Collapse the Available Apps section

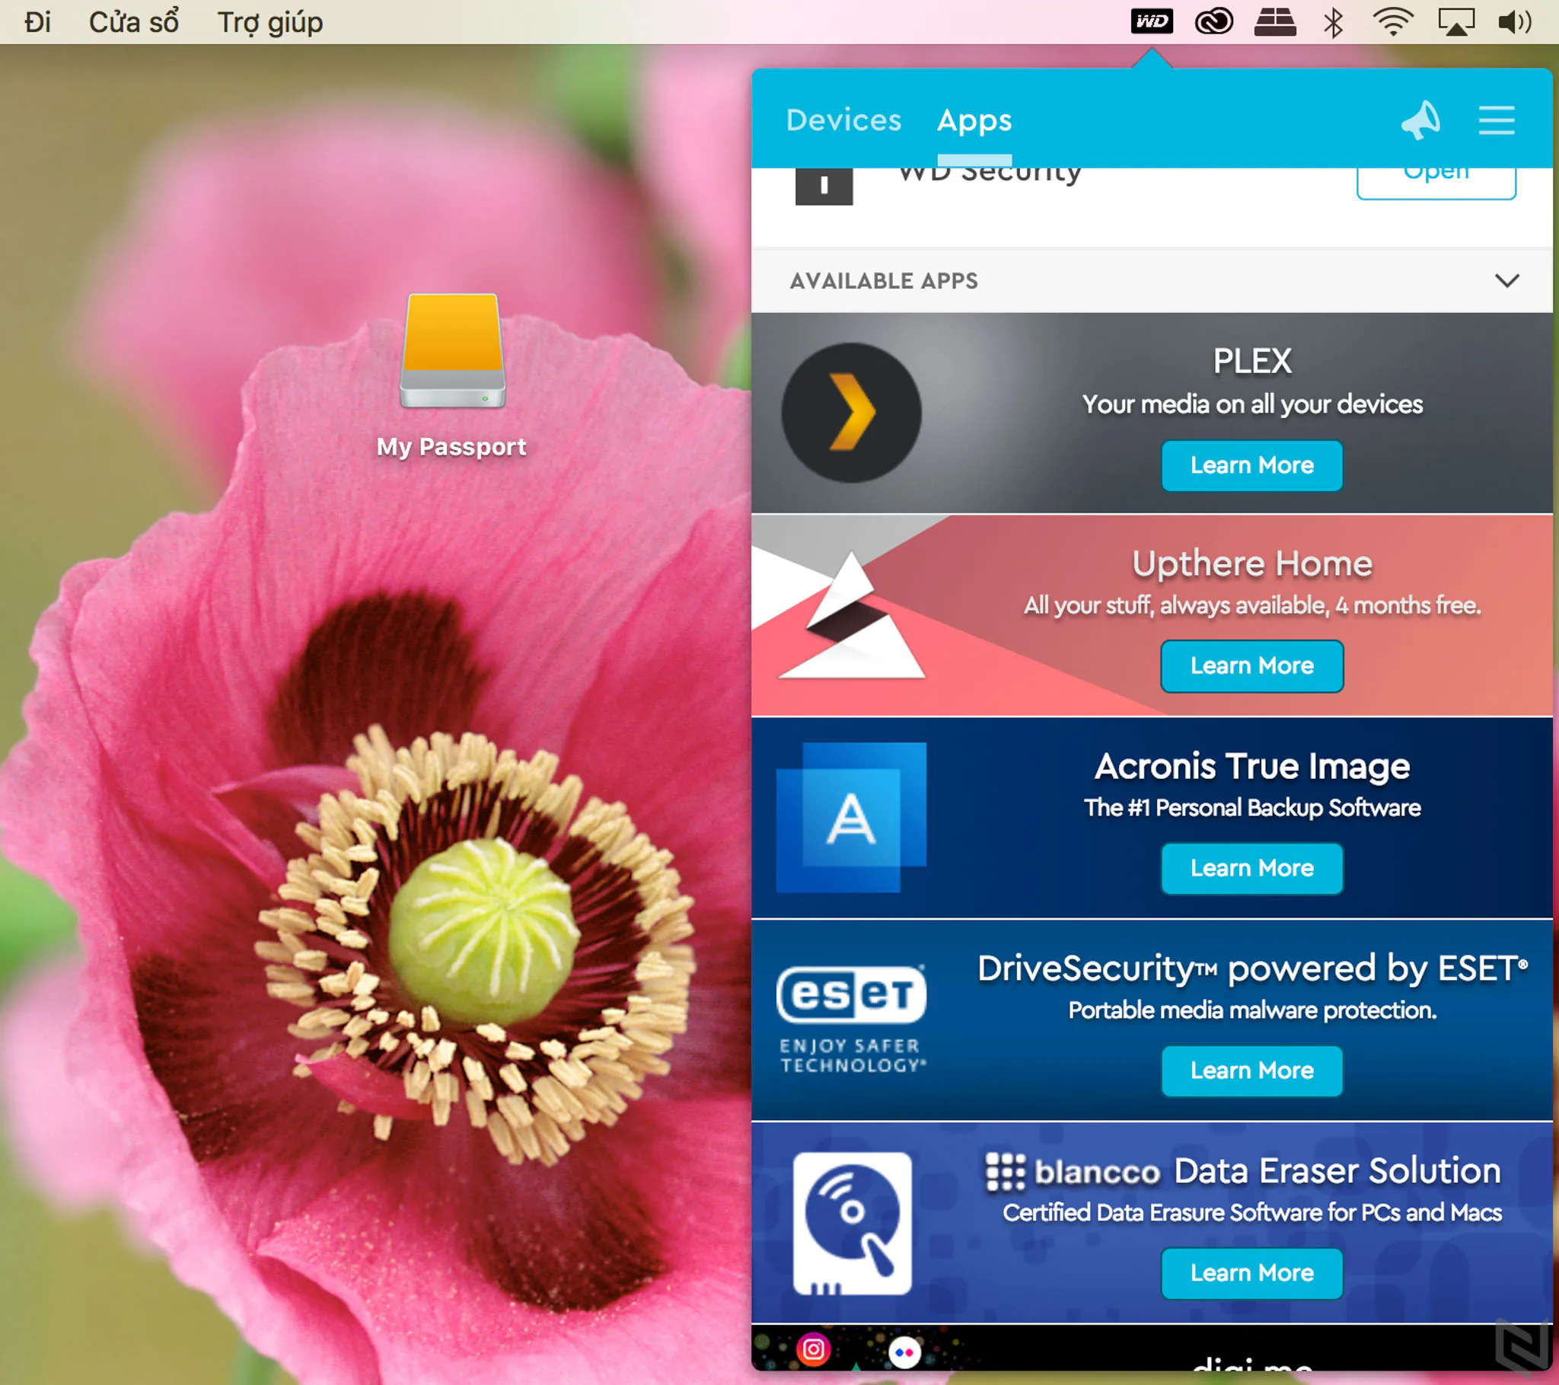1506,280
